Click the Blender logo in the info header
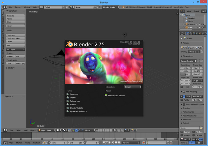The height and width of the screenshot is (146, 208). point(123,7)
